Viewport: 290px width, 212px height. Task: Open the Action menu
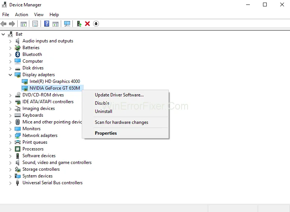[x=21, y=15]
